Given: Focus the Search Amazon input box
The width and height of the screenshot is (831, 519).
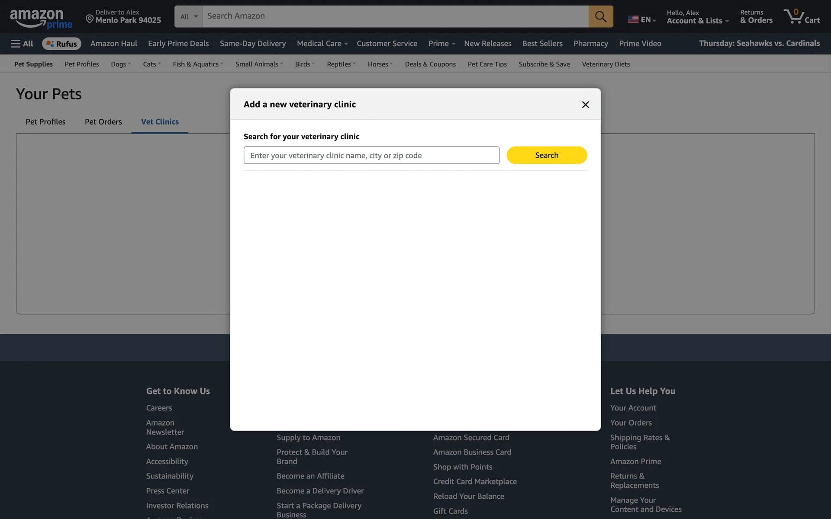Looking at the screenshot, I should [395, 16].
